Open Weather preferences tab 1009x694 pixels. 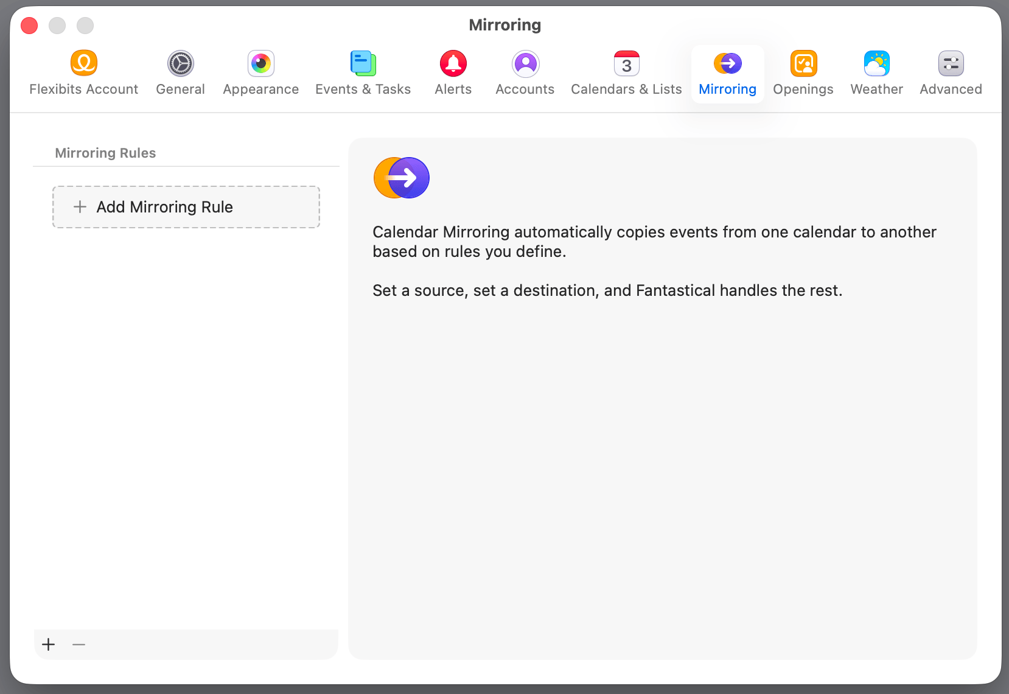coord(876,74)
